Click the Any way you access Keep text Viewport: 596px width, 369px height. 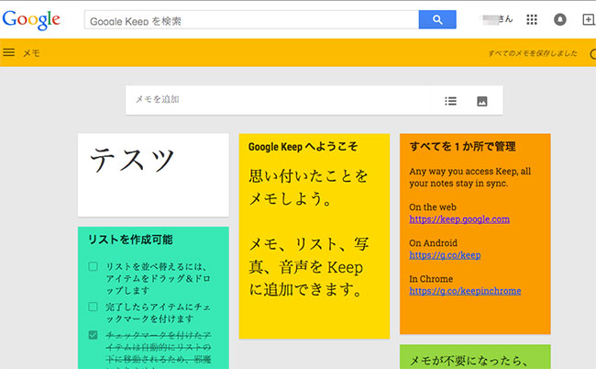469,177
